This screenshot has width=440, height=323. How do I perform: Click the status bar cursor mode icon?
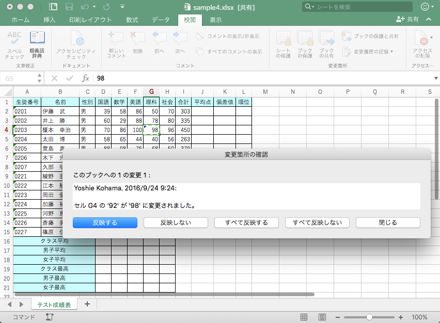tap(50, 317)
